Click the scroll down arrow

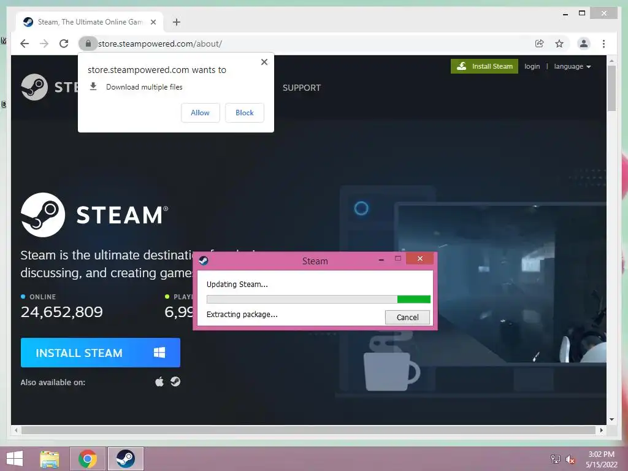(611, 419)
